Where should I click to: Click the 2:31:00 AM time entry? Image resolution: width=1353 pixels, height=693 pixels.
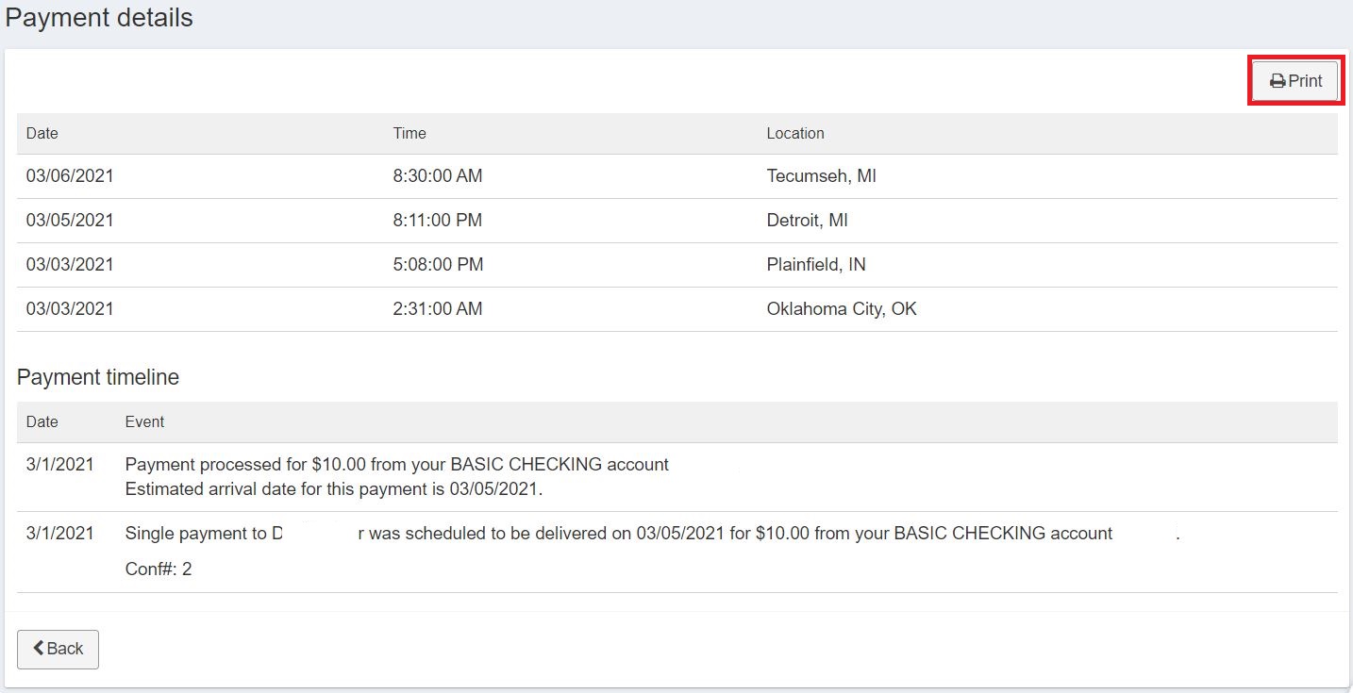[x=438, y=309]
